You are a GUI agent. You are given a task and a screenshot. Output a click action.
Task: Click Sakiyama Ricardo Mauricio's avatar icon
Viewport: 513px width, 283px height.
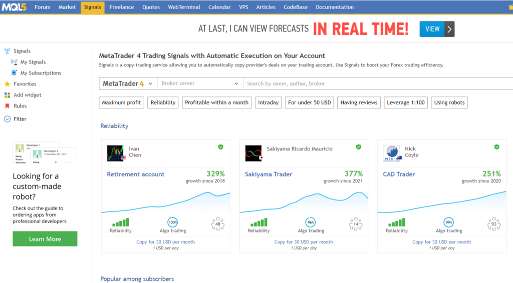pos(253,153)
